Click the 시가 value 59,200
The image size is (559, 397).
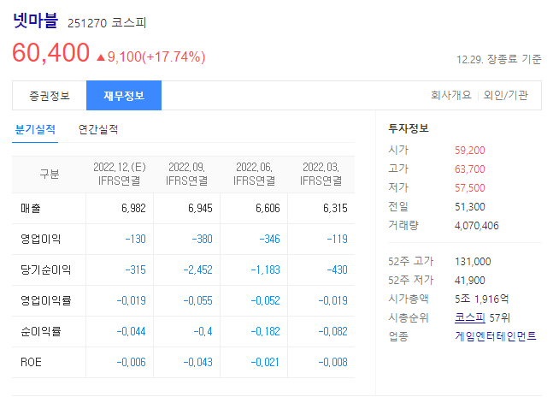click(x=470, y=151)
